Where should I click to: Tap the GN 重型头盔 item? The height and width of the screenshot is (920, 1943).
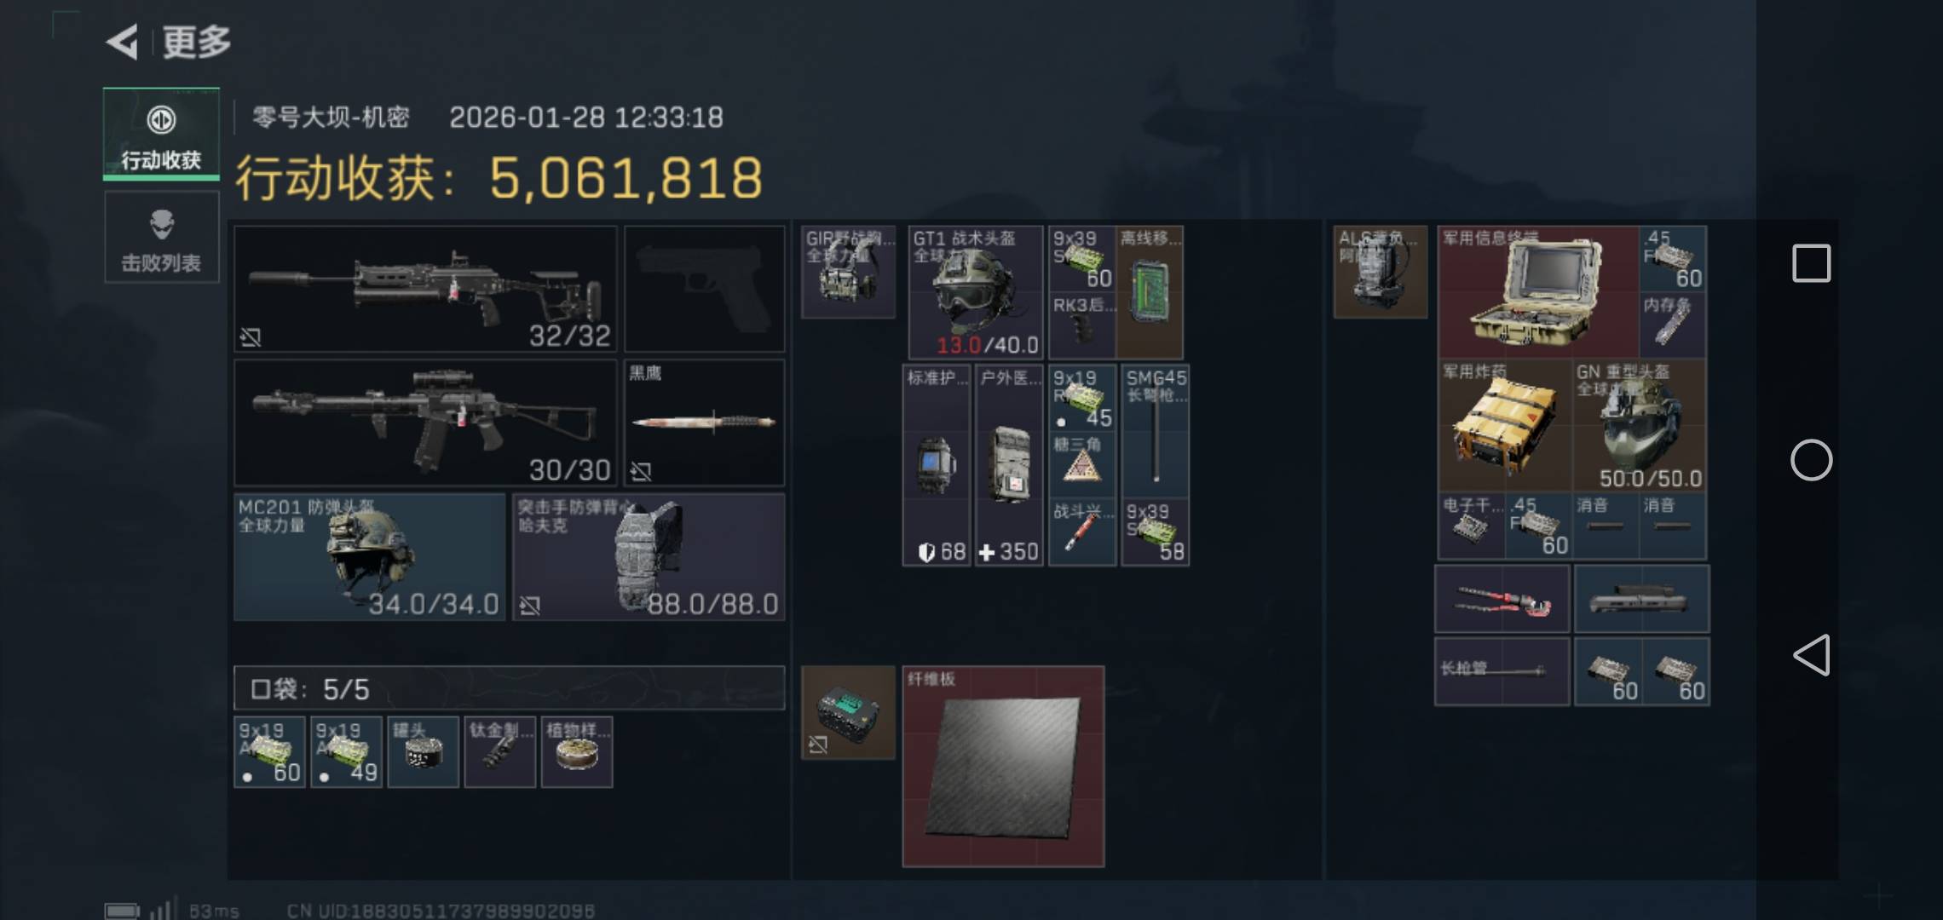[1640, 425]
